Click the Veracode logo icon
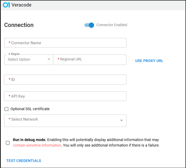 (6, 5)
